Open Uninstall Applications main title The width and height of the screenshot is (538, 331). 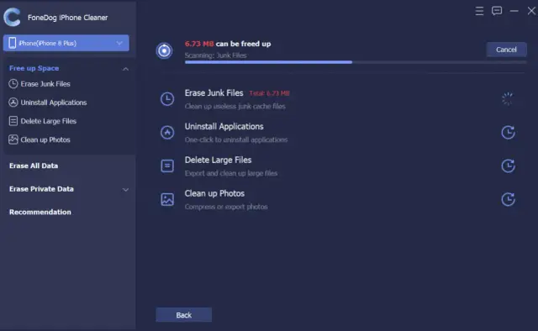click(x=224, y=126)
